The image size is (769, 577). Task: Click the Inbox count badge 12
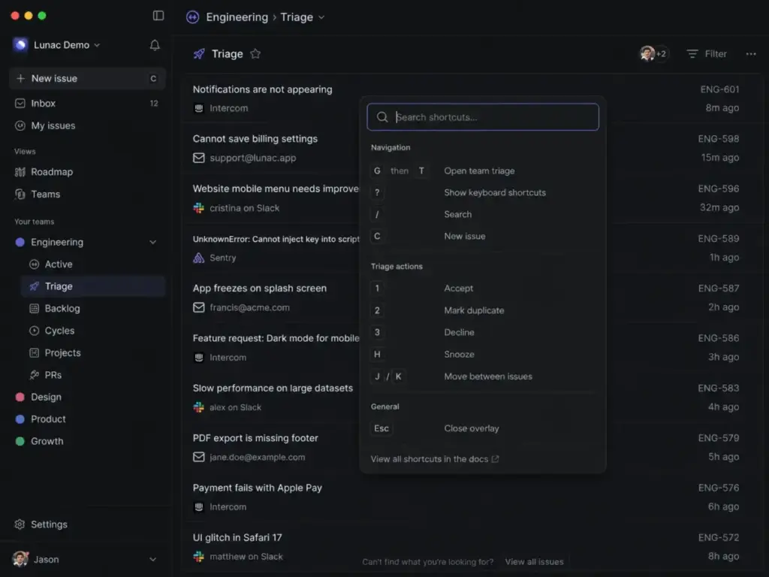[x=154, y=104]
